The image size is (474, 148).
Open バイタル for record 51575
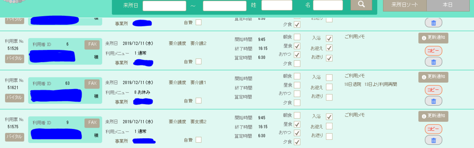point(15,137)
